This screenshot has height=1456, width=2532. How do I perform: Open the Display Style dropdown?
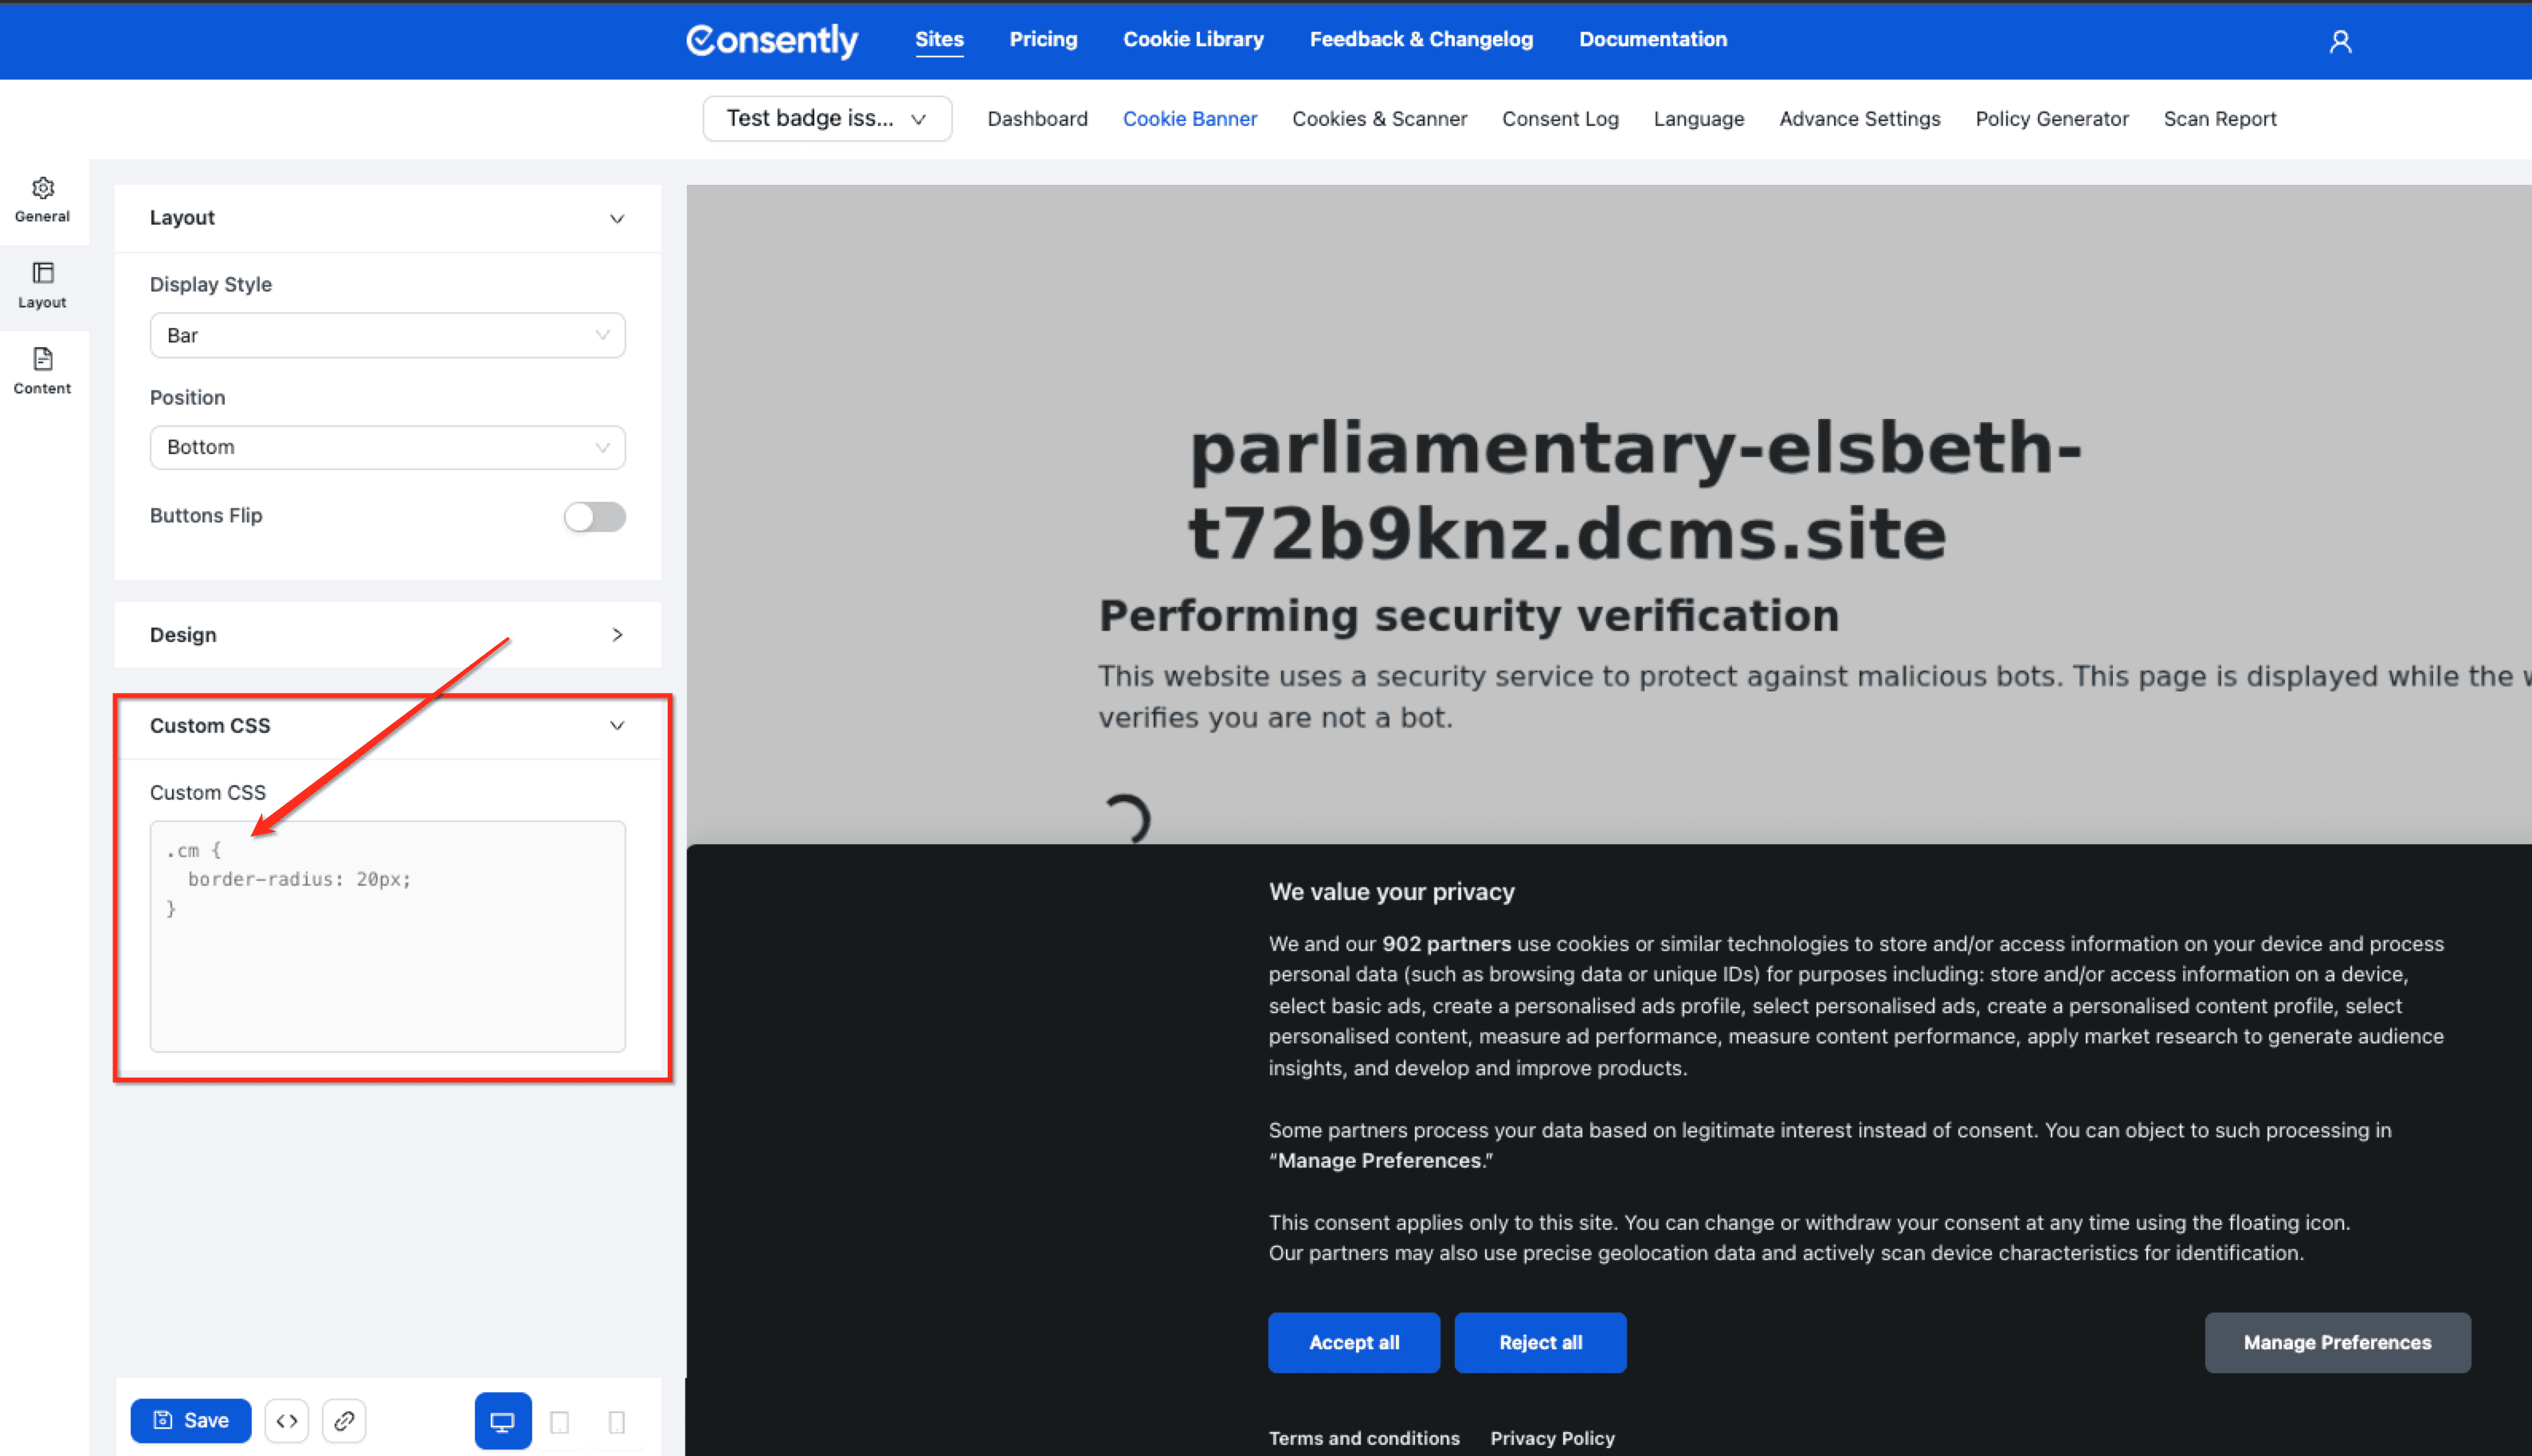pos(387,335)
